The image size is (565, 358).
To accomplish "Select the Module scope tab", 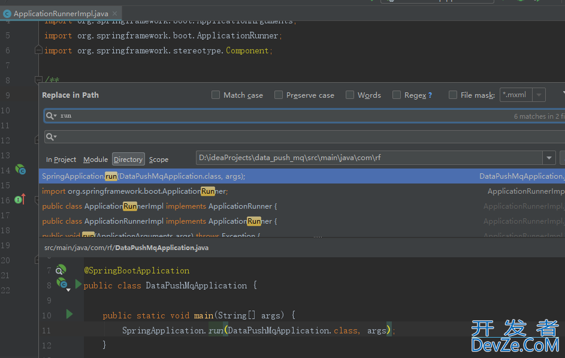I will 95,160.
